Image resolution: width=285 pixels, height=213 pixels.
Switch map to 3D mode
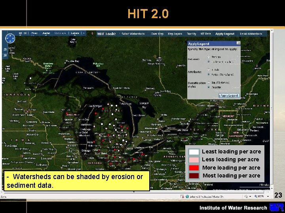[x=25, y=33]
